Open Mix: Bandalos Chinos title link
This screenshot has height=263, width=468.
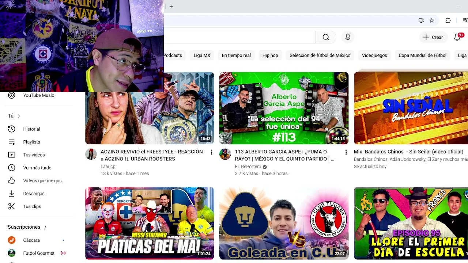click(408, 152)
